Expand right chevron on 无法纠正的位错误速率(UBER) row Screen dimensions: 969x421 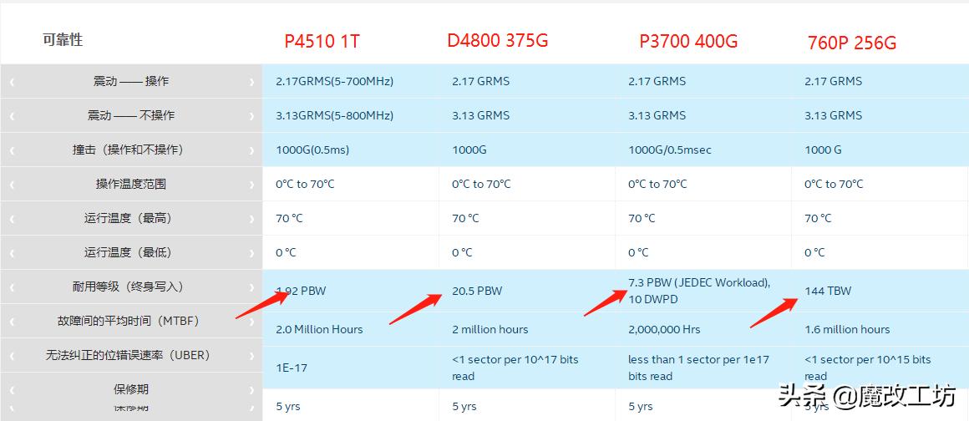point(251,356)
